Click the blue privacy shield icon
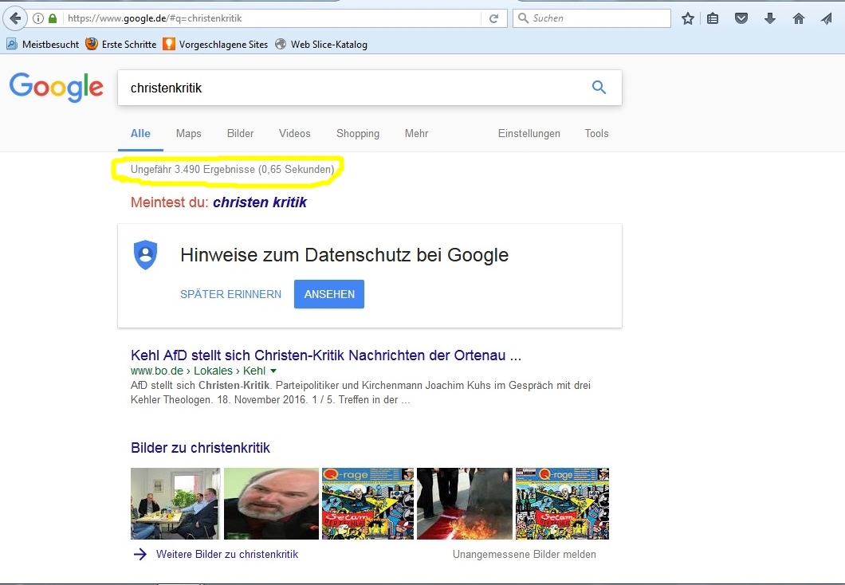The width and height of the screenshot is (845, 585). (146, 255)
